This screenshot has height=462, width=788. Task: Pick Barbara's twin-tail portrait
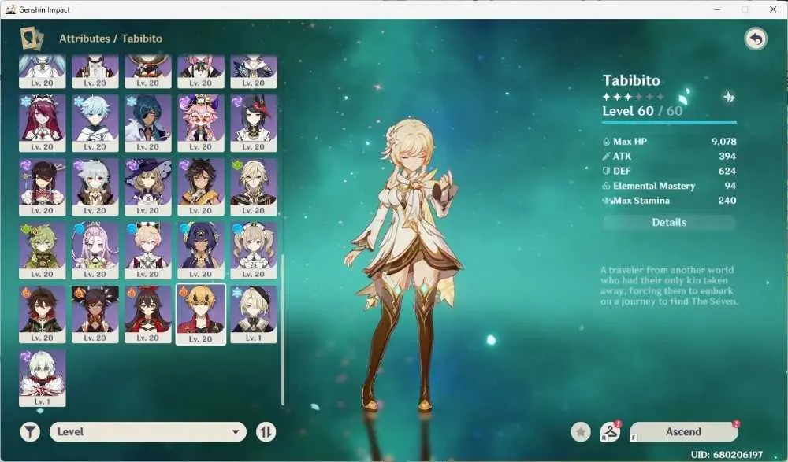click(x=254, y=250)
